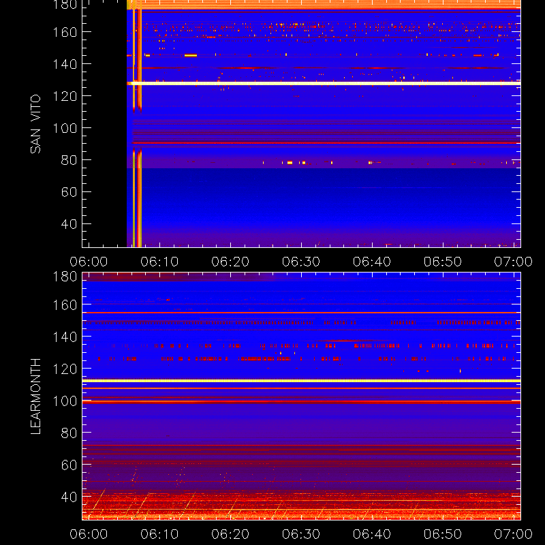Click the bright white band in SAN VITO spectrogram
This screenshot has height=545, width=545.
coord(324,83)
